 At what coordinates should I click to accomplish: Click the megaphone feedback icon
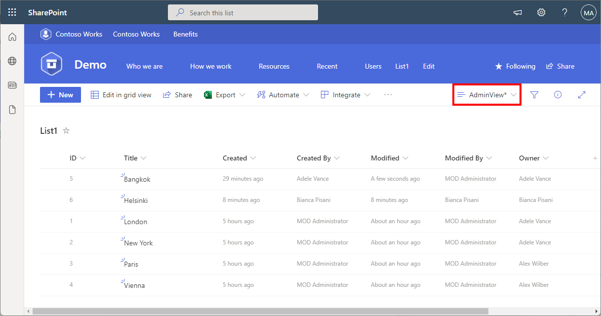[518, 13]
